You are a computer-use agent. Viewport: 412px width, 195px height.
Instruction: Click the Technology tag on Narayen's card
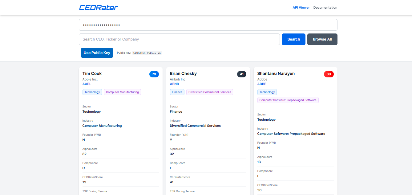(267, 92)
